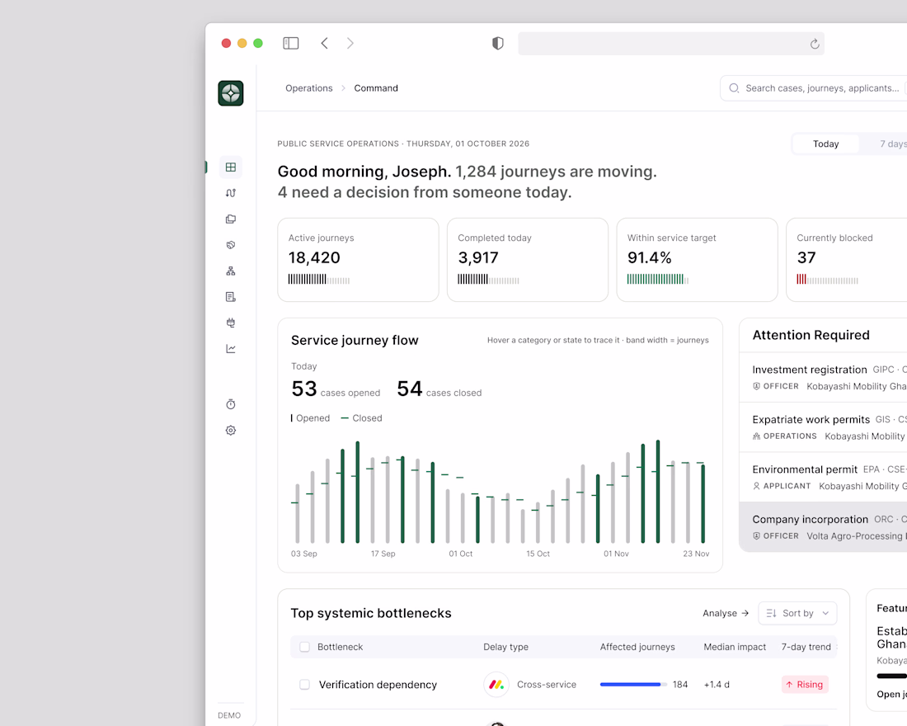
Task: Open the organization hierarchy icon
Action: pyautogui.click(x=231, y=271)
